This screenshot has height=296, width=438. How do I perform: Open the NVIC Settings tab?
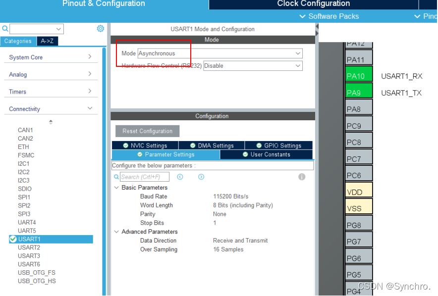pyautogui.click(x=145, y=146)
